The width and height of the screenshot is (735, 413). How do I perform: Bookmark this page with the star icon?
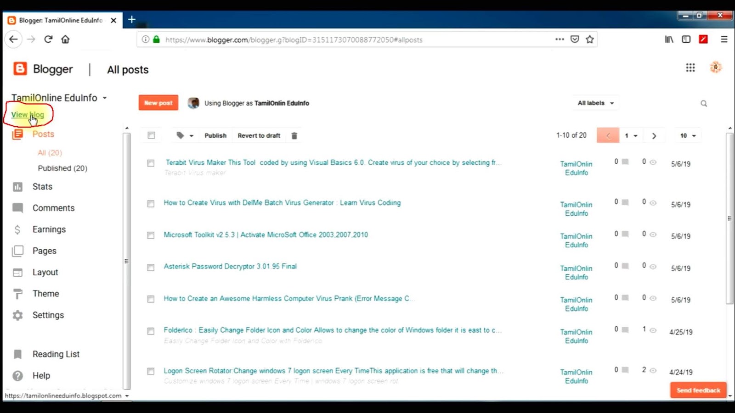point(590,39)
